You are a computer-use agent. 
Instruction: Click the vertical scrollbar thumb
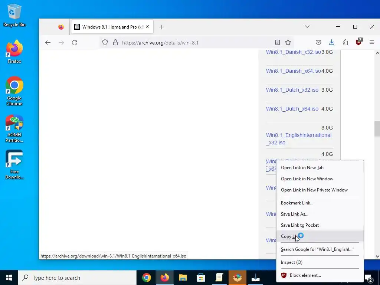[x=377, y=129]
